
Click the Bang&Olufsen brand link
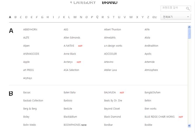pos(152,93)
